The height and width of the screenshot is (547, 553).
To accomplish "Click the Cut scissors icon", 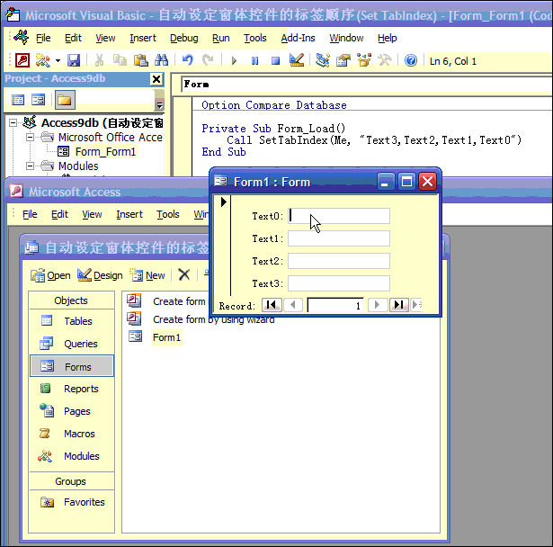I will pyautogui.click(x=99, y=60).
